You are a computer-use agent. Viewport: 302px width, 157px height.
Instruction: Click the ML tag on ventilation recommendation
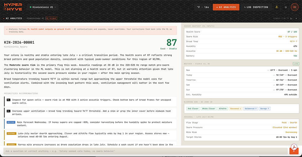9,111
